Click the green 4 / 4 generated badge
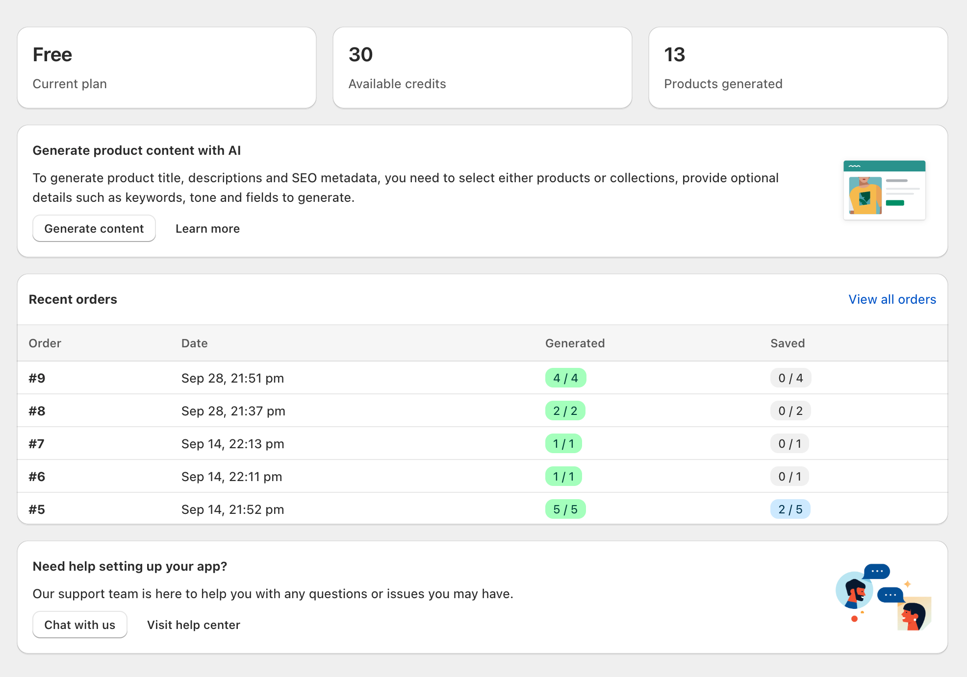The height and width of the screenshot is (677, 967). pyautogui.click(x=565, y=378)
